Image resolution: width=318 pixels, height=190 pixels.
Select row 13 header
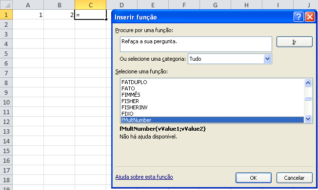pos(6,131)
